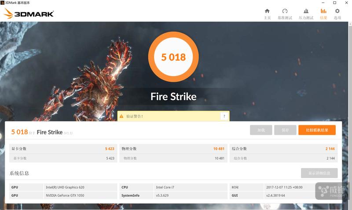This screenshot has height=210, width=352.
Task: Click the validation warning triangle icon
Action: coord(121,116)
